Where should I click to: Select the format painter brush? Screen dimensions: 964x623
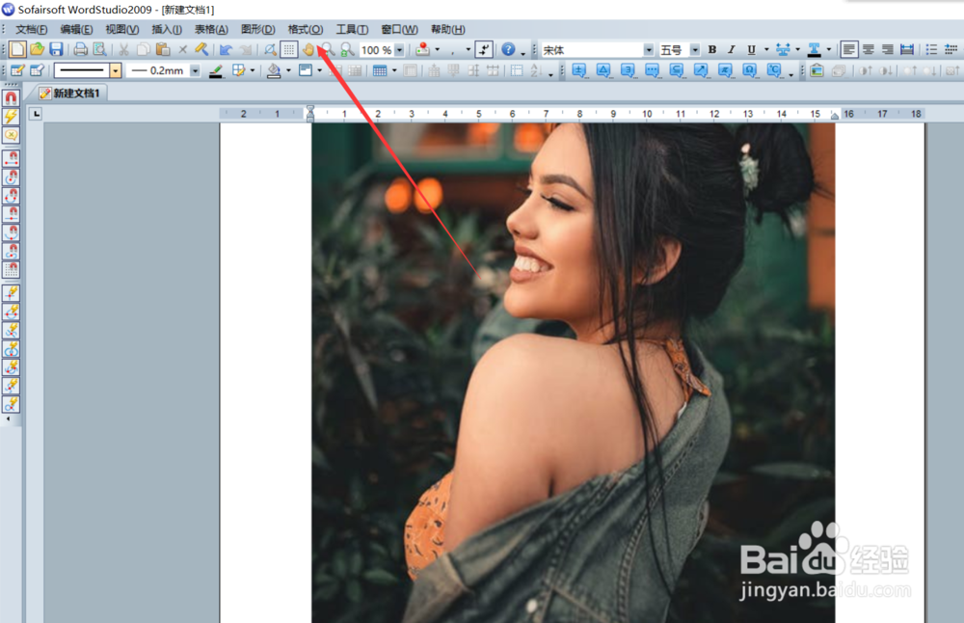[201, 49]
